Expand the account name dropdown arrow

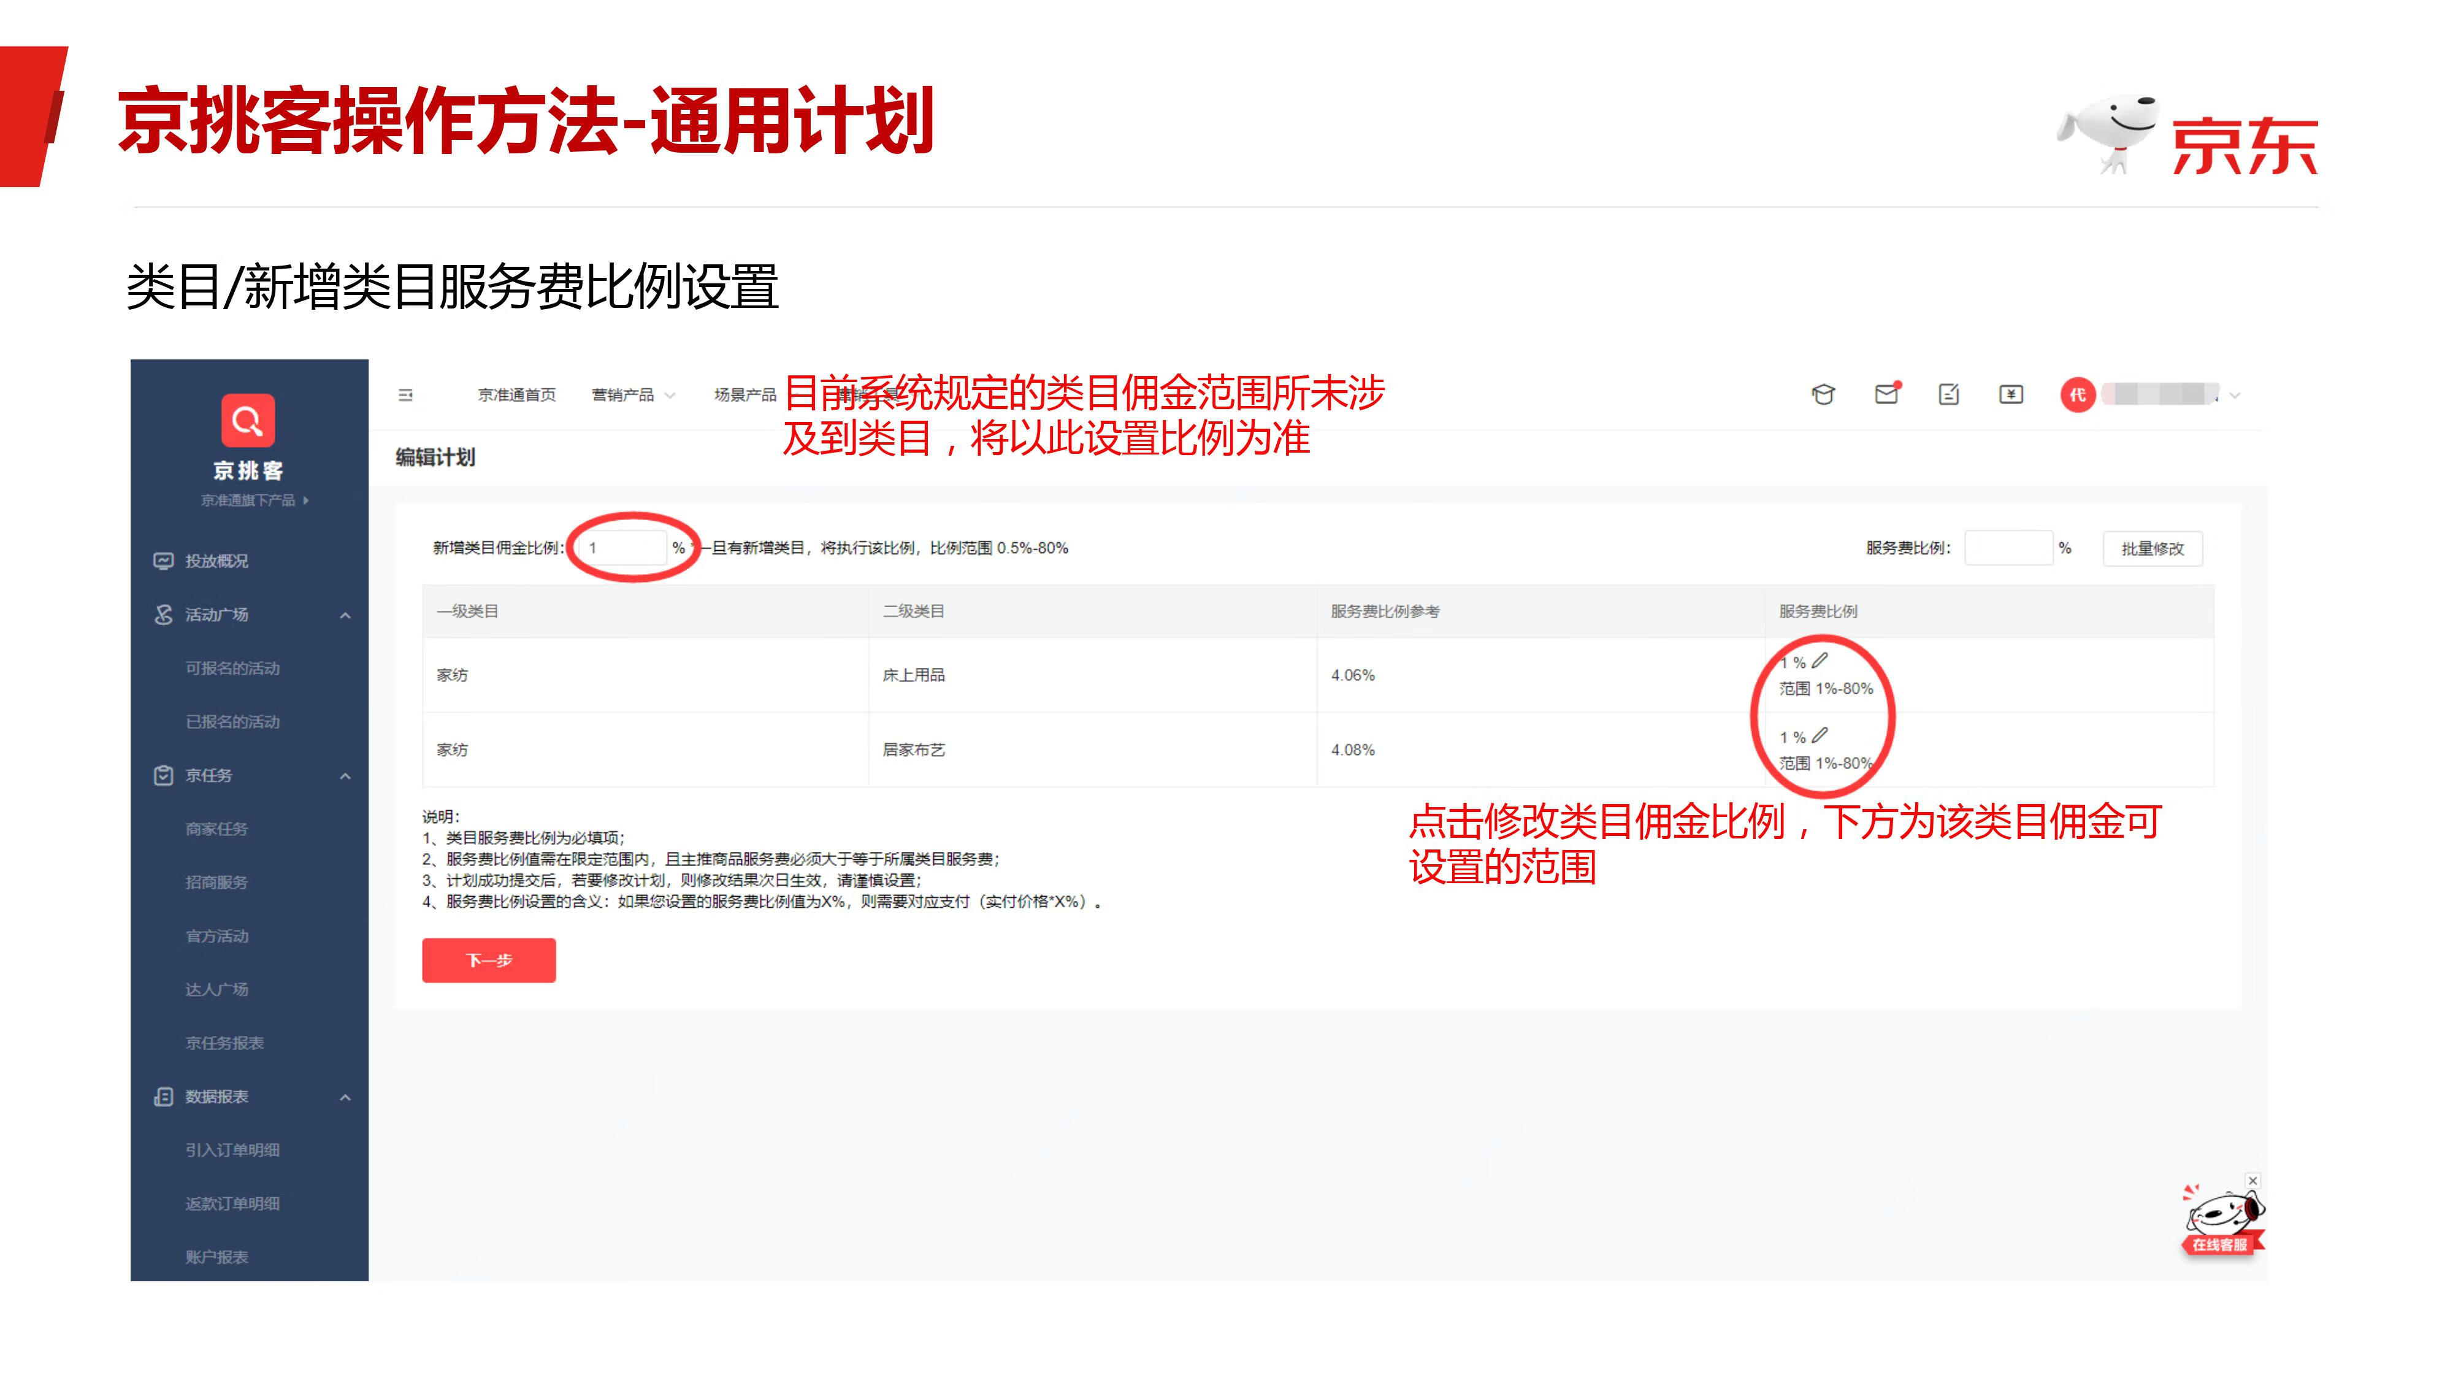pos(2235,395)
